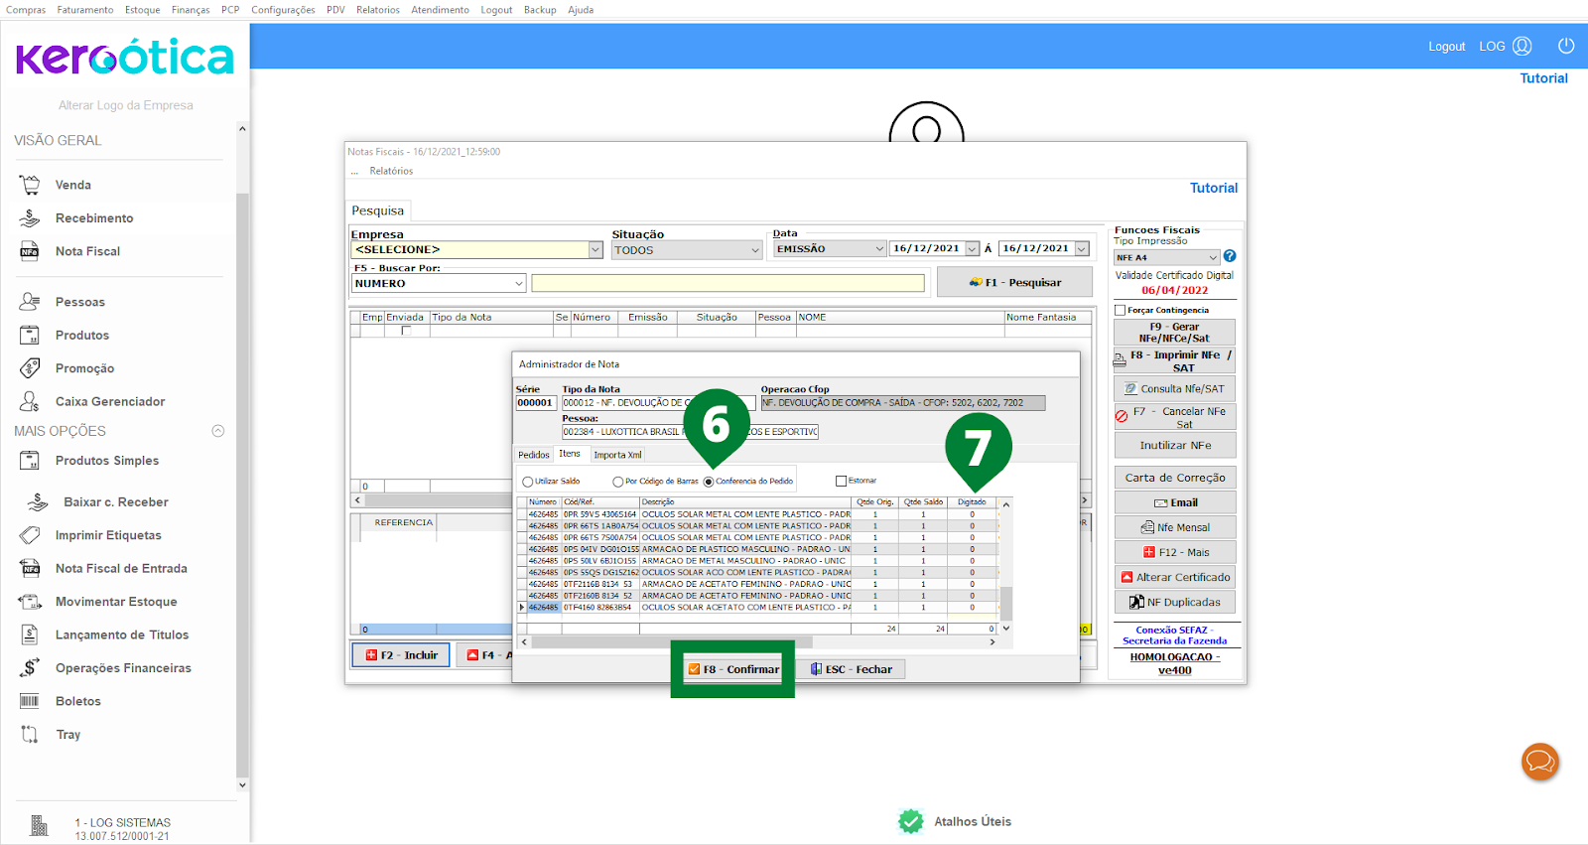Click the Alterar Logo da Empresa text
Viewport: 1588px width, 845px height.
(x=126, y=105)
